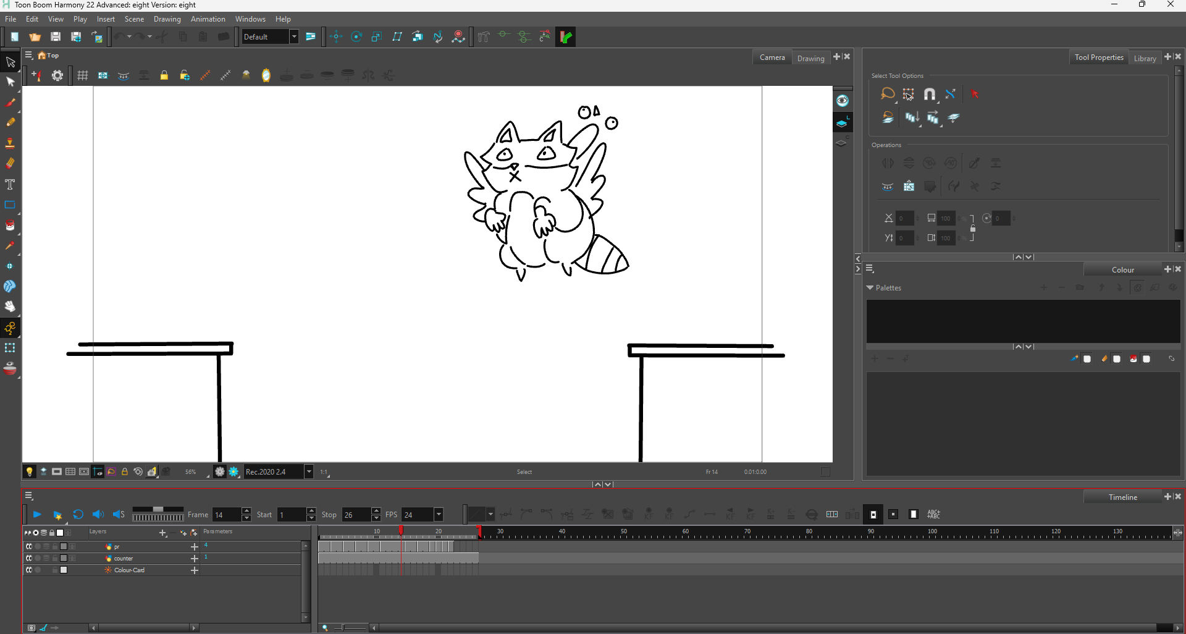Expand parameters of counter layer

(x=195, y=558)
